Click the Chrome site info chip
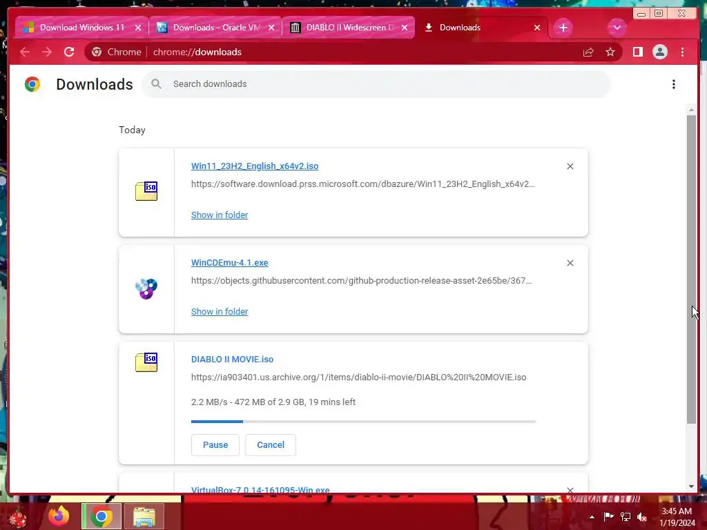707x530 pixels. point(116,52)
